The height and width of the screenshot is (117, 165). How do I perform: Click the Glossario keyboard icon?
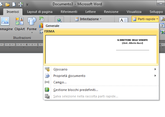tap(47, 69)
